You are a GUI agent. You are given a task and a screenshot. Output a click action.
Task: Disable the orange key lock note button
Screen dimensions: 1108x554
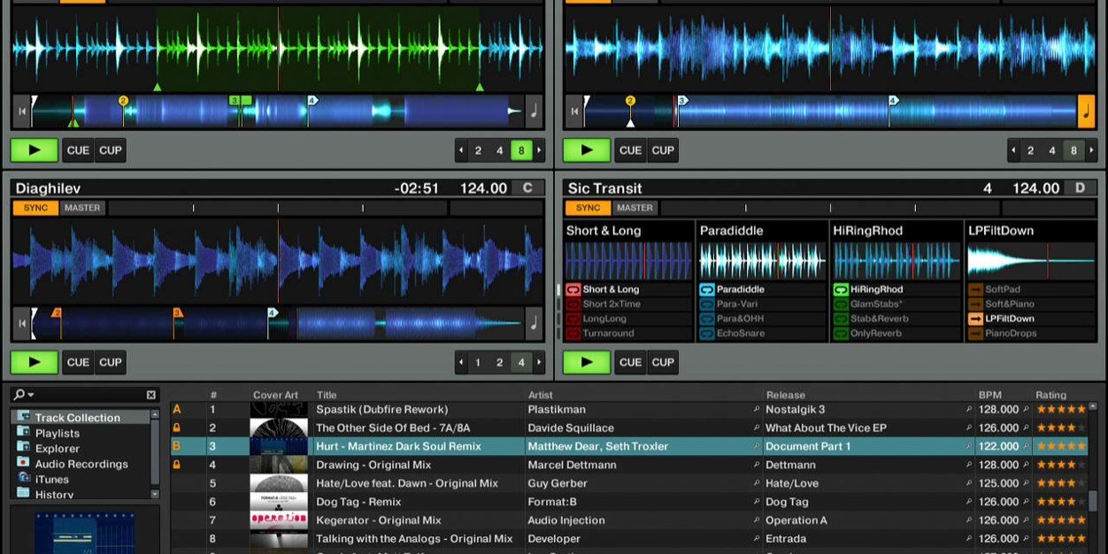(1086, 112)
